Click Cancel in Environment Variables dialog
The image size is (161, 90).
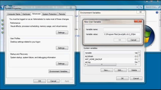136,78
